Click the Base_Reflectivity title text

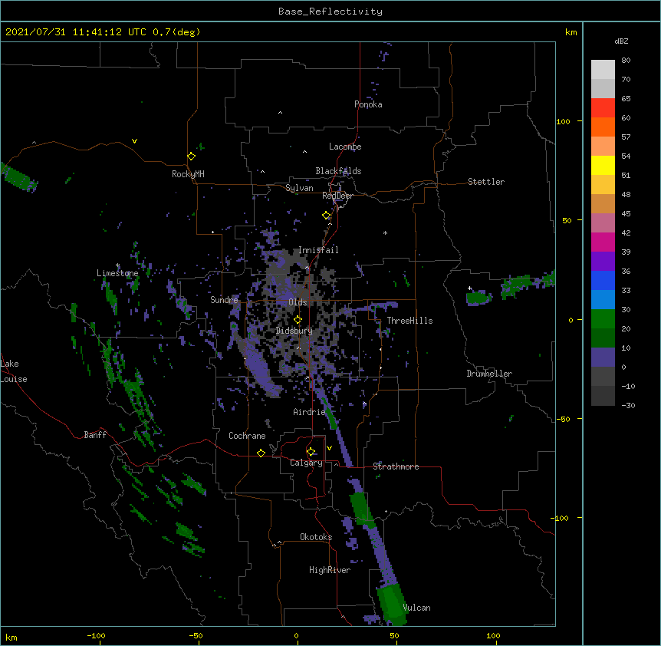[x=330, y=12]
